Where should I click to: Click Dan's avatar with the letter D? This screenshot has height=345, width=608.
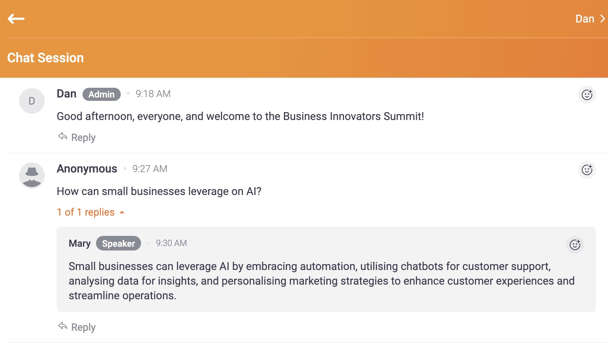coord(32,101)
